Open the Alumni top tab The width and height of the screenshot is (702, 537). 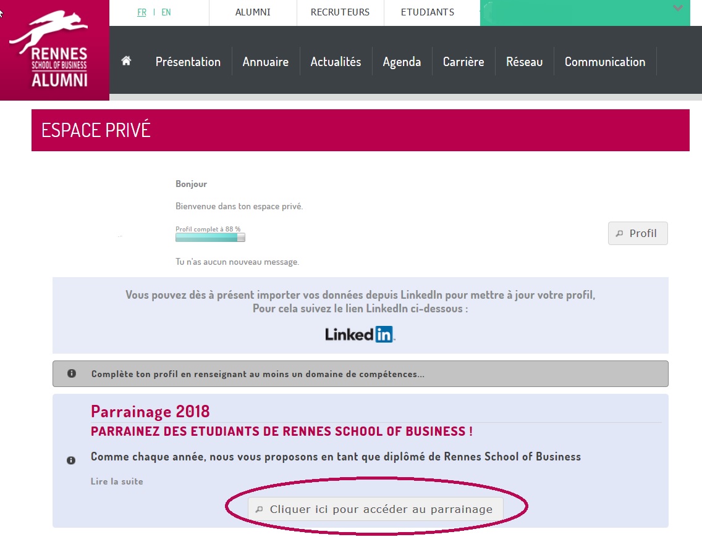coord(253,12)
